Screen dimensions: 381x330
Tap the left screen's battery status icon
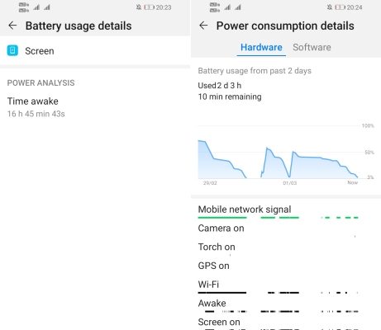click(x=150, y=7)
